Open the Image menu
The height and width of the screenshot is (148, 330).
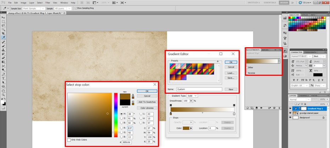tap(23, 3)
